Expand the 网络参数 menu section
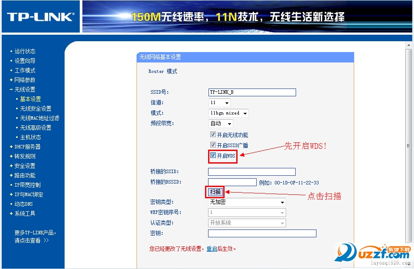 [x=25, y=80]
